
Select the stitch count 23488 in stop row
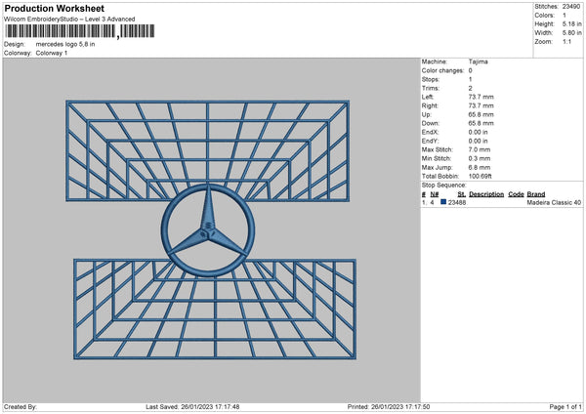pyautogui.click(x=457, y=203)
